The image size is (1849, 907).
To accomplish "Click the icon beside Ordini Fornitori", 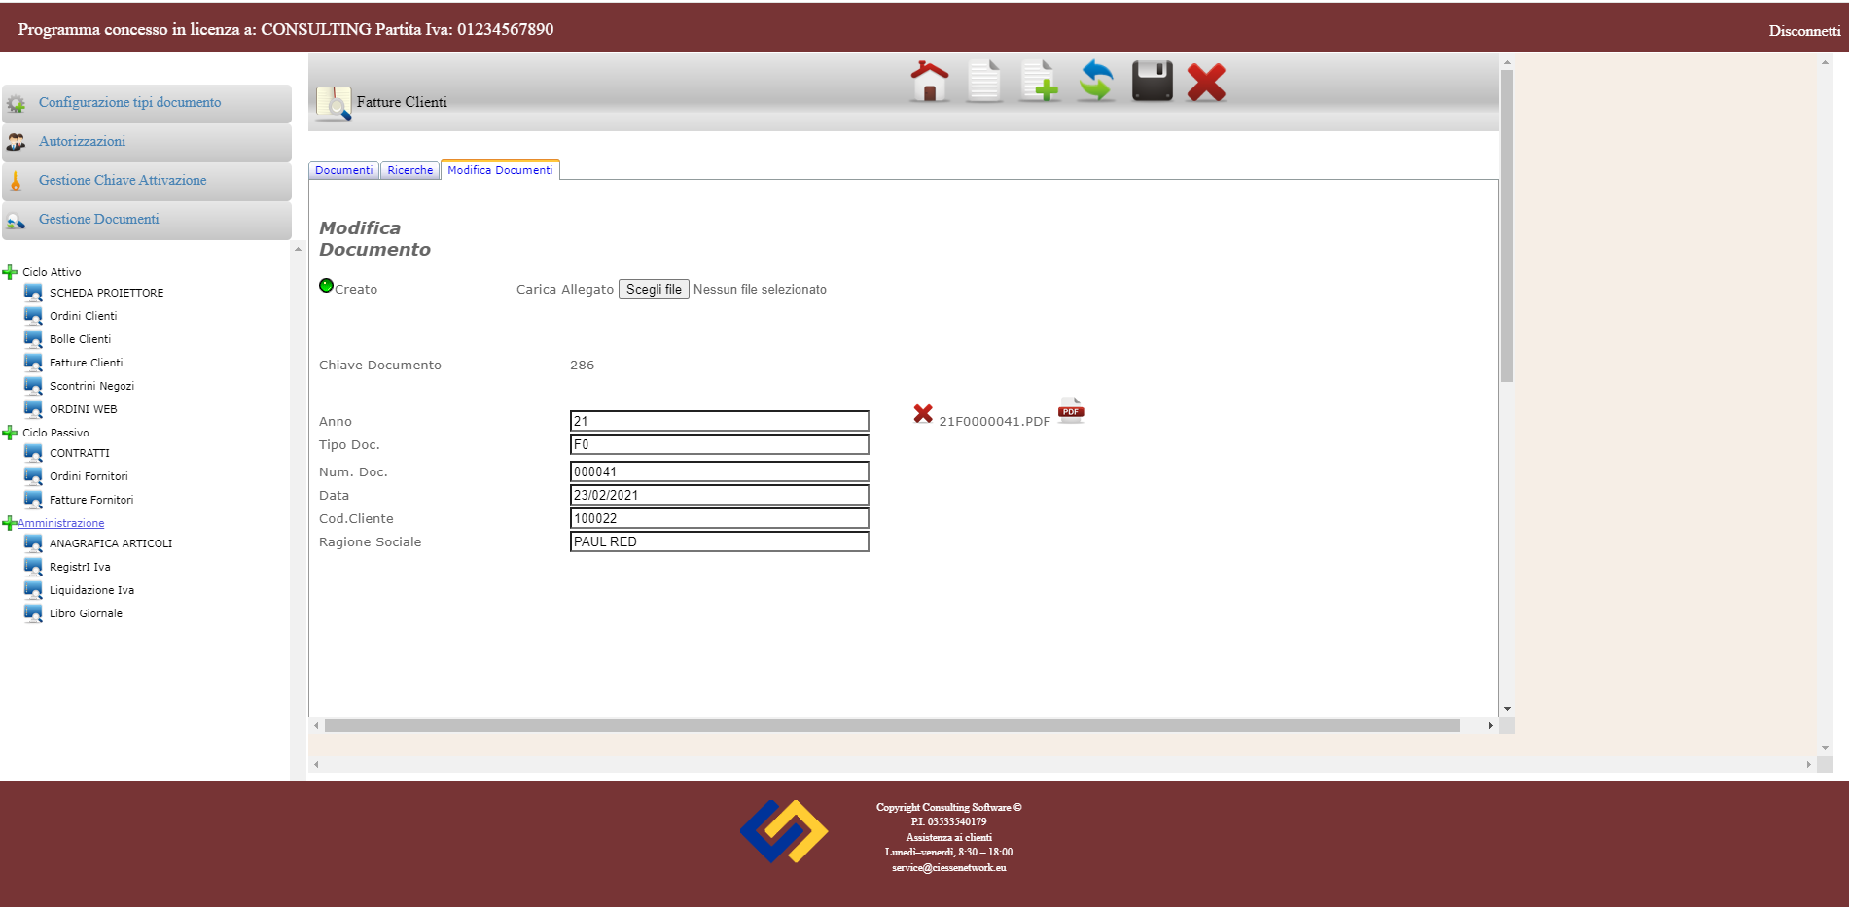I will [x=33, y=476].
